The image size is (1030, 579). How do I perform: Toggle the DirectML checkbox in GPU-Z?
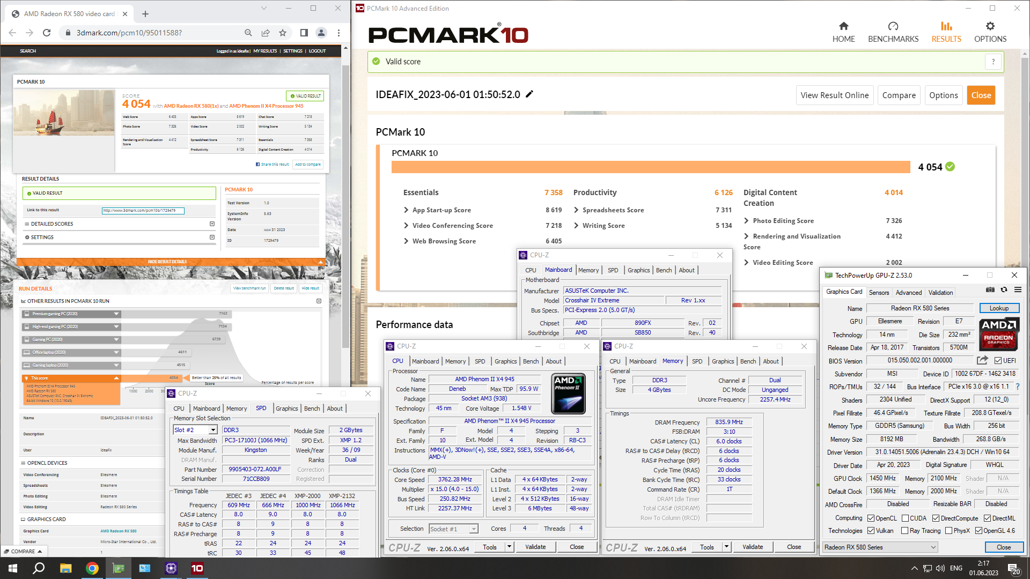point(987,518)
